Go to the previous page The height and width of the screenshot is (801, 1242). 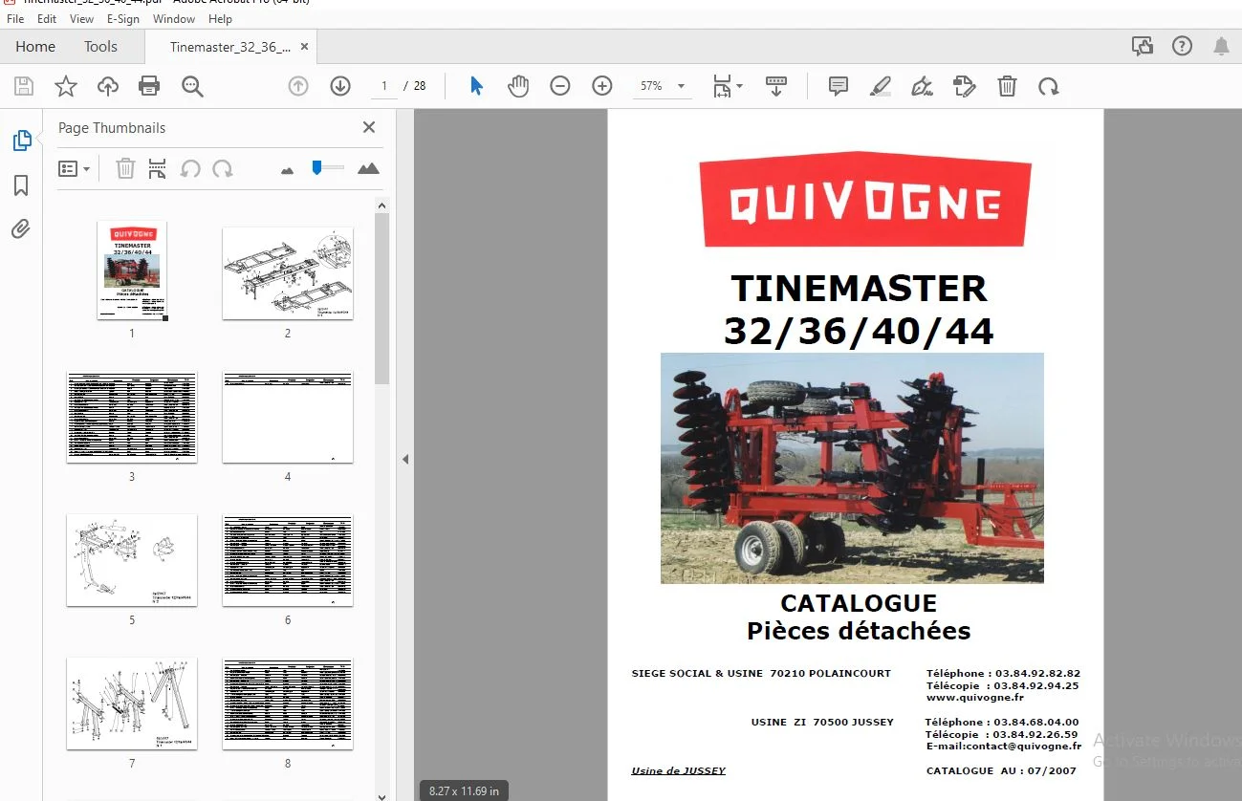(x=298, y=86)
